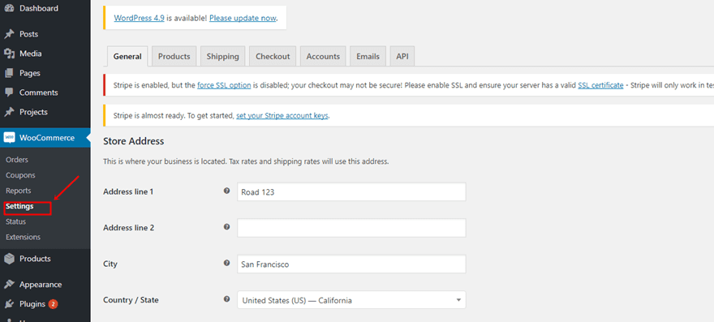This screenshot has height=322, width=714.
Task: Click help tooltip icon beside City
Action: pyautogui.click(x=226, y=264)
